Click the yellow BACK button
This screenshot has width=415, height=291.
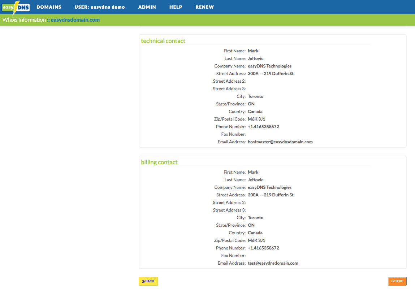coord(148,281)
